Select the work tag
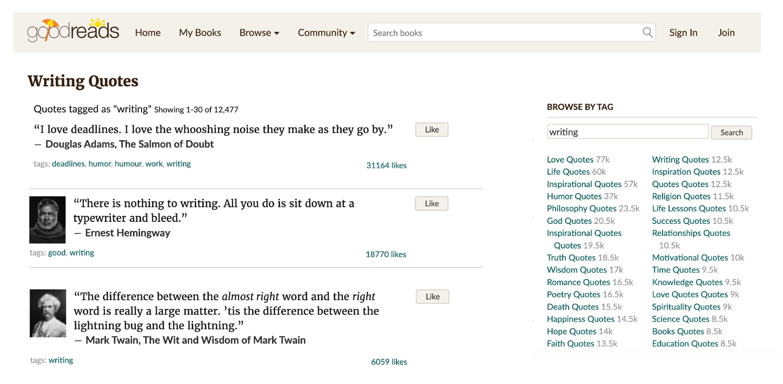783x384 pixels. point(154,164)
